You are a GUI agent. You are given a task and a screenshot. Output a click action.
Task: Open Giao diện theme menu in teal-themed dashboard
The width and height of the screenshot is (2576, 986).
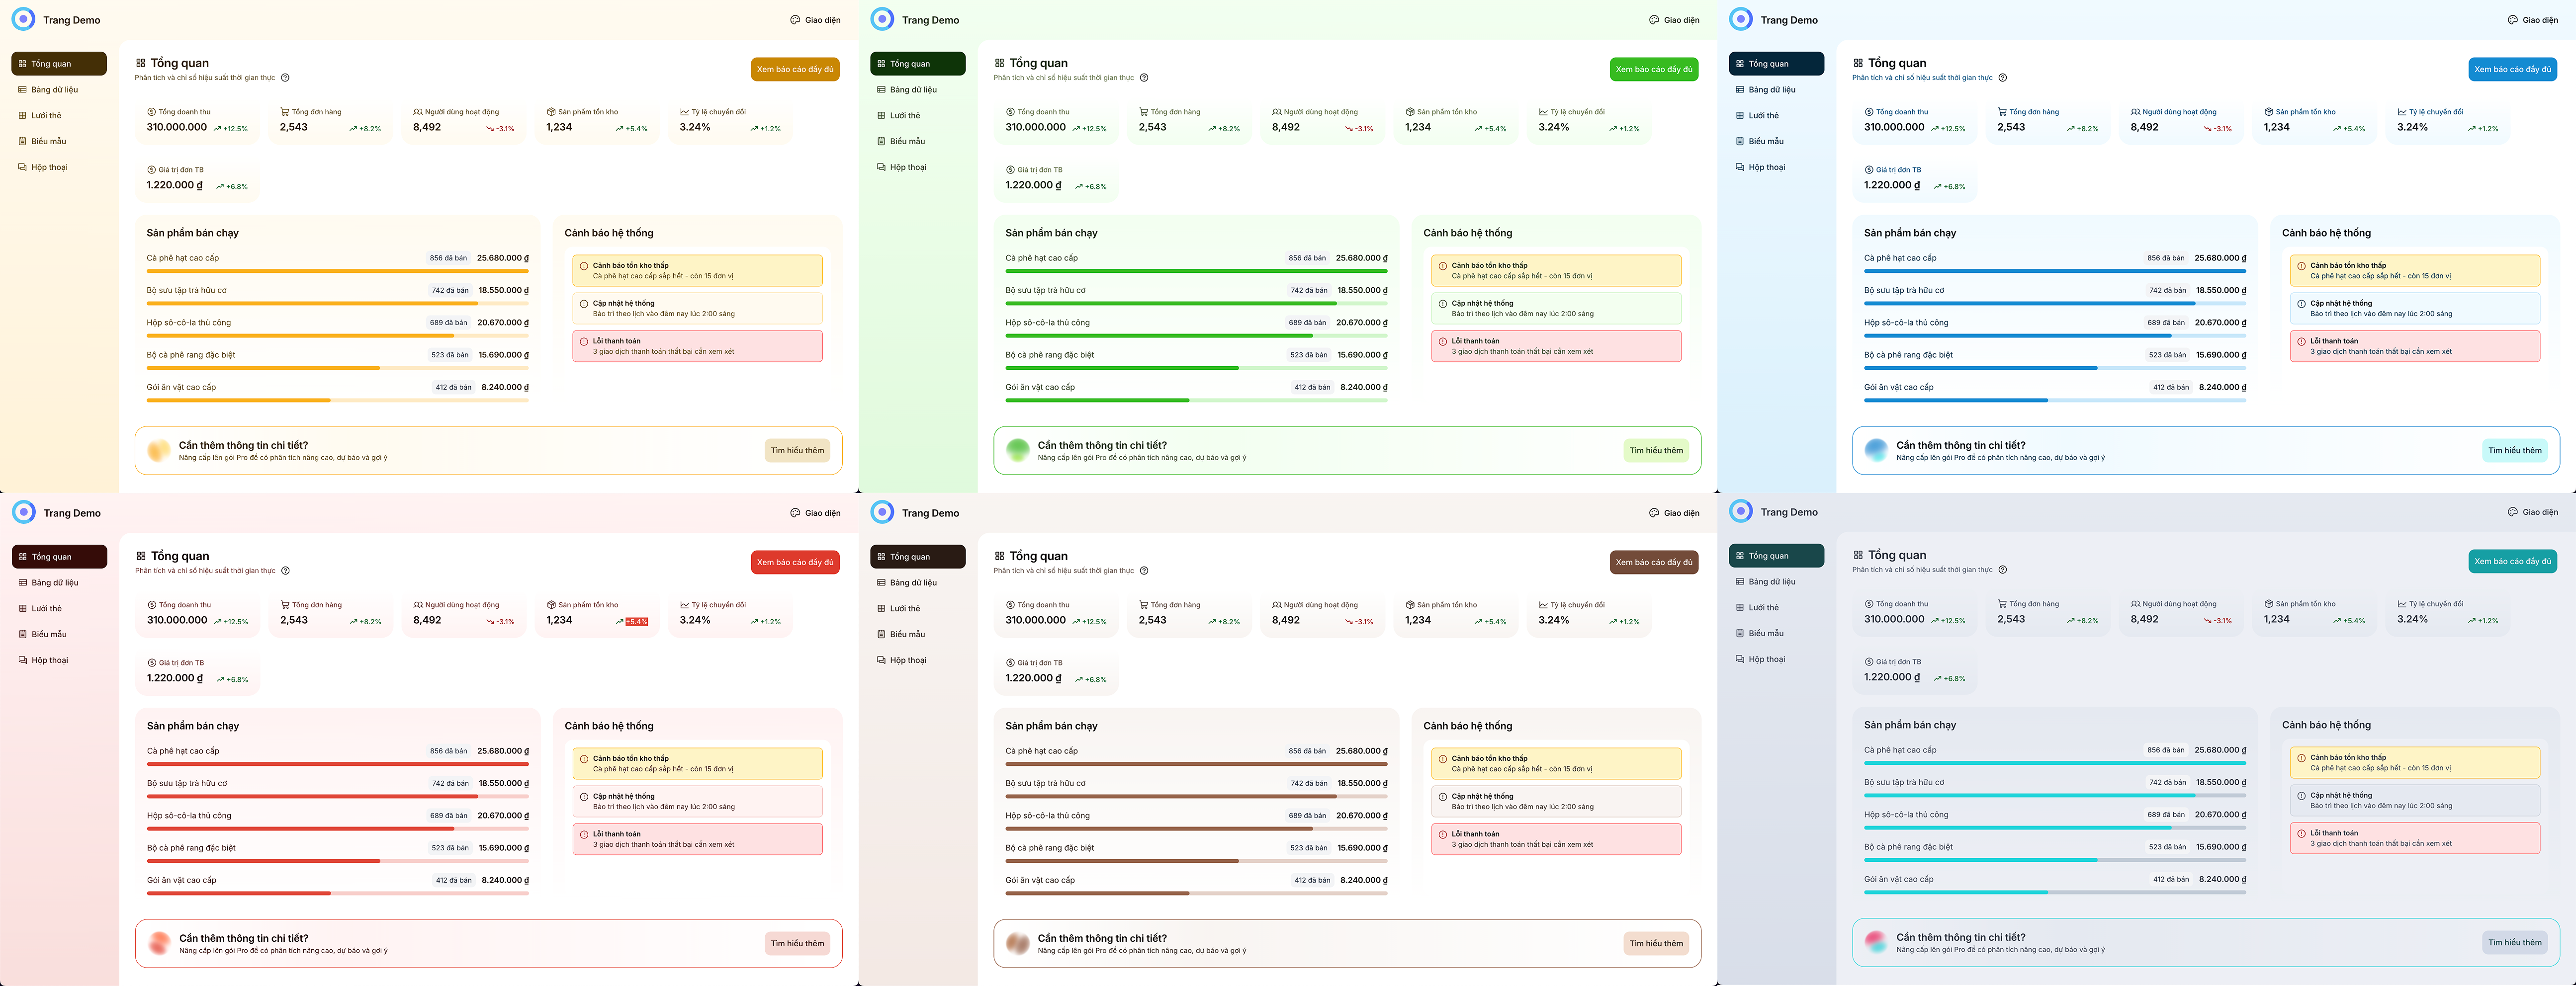tap(2532, 512)
